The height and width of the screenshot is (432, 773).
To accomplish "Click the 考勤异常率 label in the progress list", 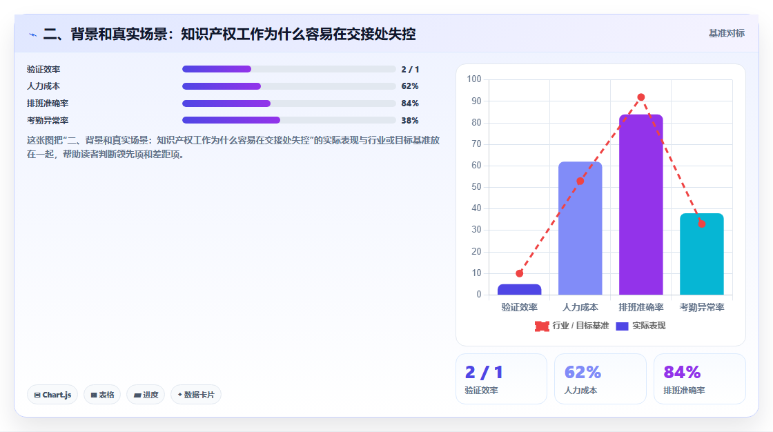I will 48,120.
